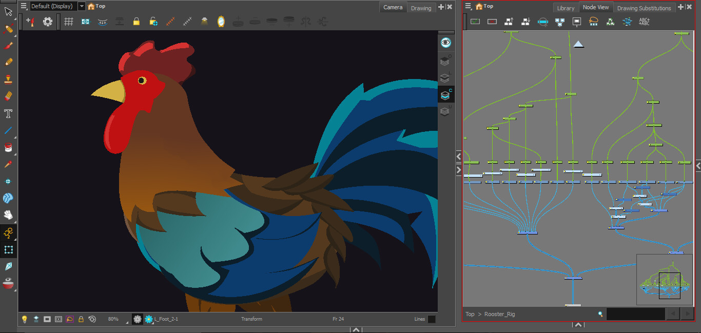The width and height of the screenshot is (701, 333).
Task: Enable selected nodes with the green checkmark icon
Action: point(475,22)
